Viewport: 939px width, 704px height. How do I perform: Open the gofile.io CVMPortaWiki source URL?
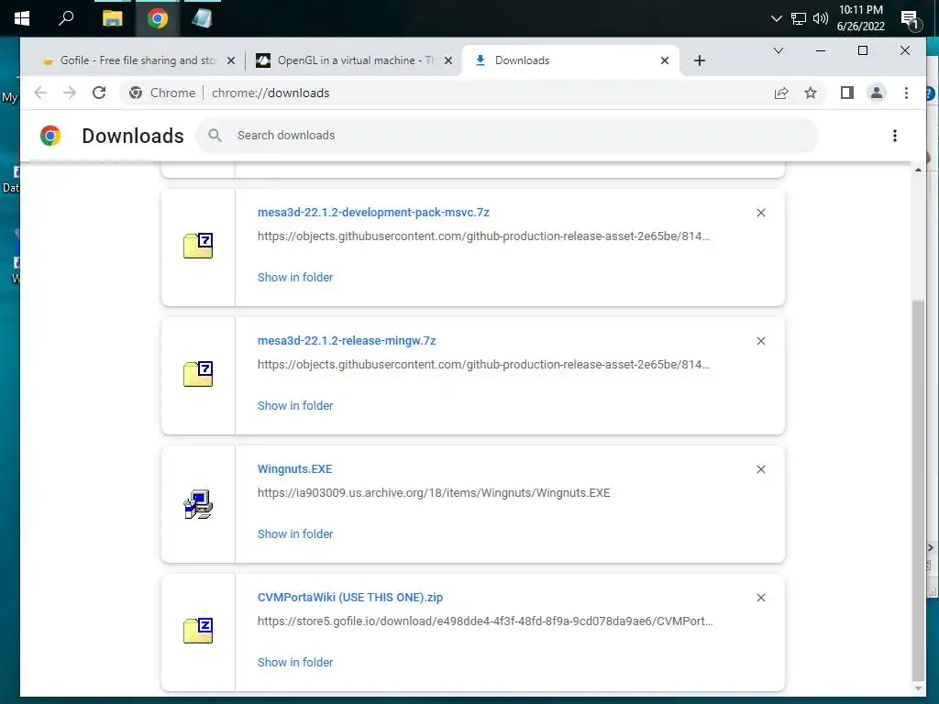(x=485, y=621)
